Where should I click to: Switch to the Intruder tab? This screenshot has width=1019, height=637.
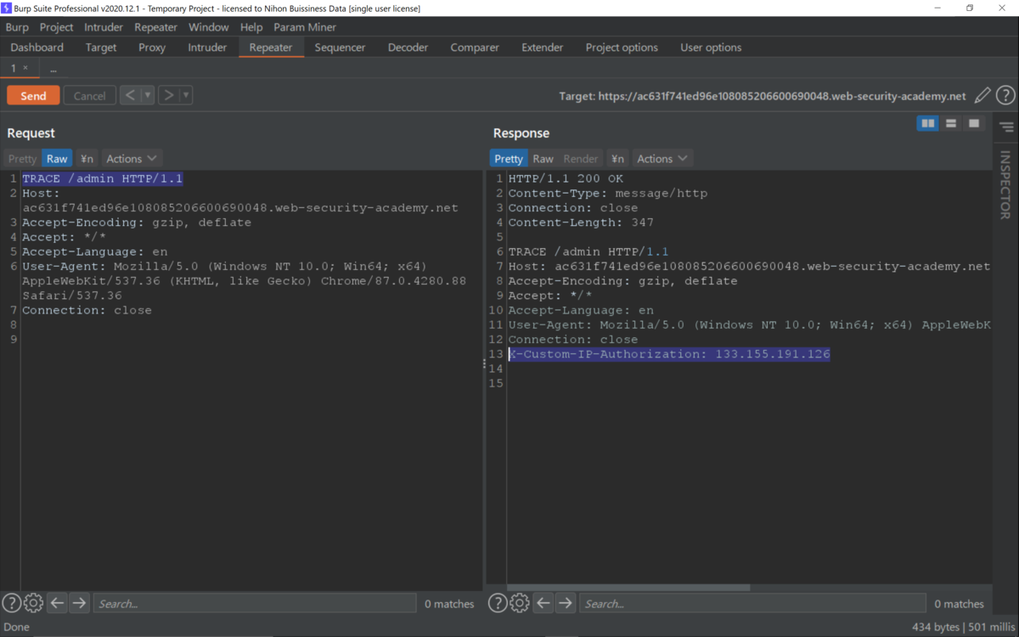(x=207, y=48)
